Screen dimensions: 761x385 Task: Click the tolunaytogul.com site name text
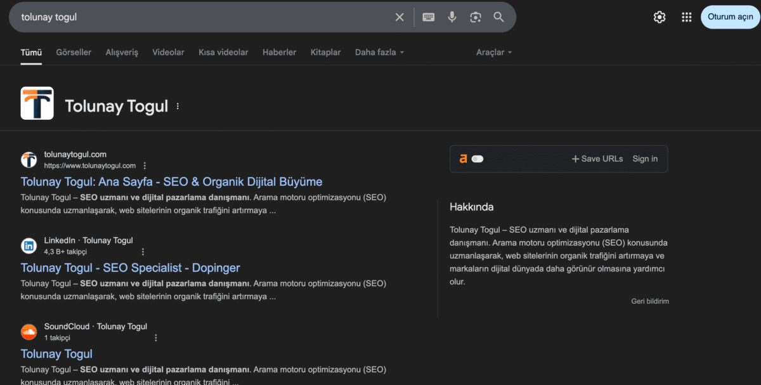pyautogui.click(x=75, y=154)
